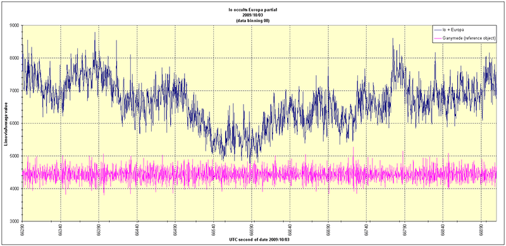Click the '(data binning 08)' subtitle line
Screen dimensions: 506x246
(x=252, y=20)
